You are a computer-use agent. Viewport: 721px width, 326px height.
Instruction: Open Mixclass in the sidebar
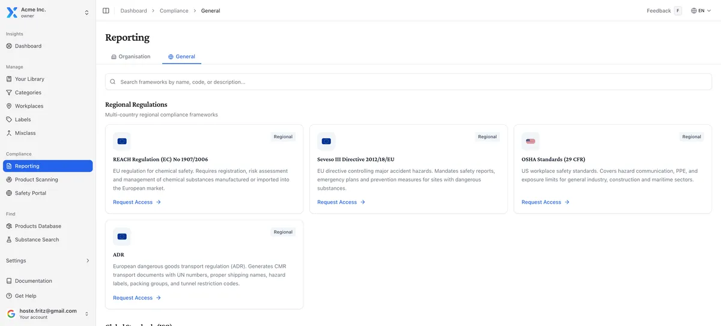click(x=48, y=133)
